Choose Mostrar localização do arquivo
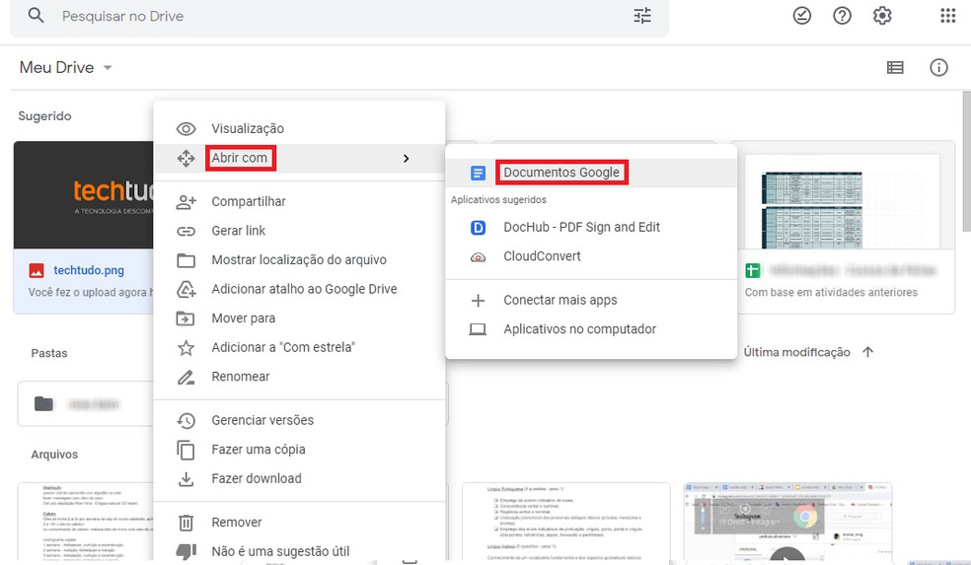971x565 pixels. click(x=299, y=260)
